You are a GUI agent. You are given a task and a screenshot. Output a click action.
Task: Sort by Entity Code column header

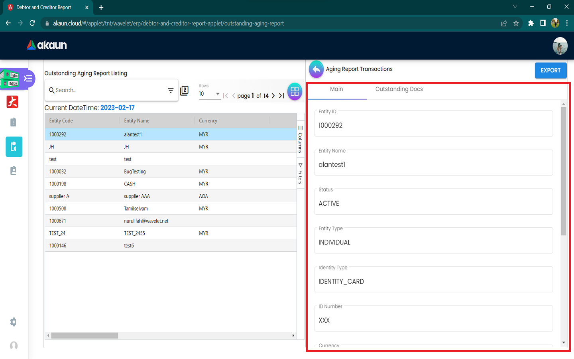61,121
